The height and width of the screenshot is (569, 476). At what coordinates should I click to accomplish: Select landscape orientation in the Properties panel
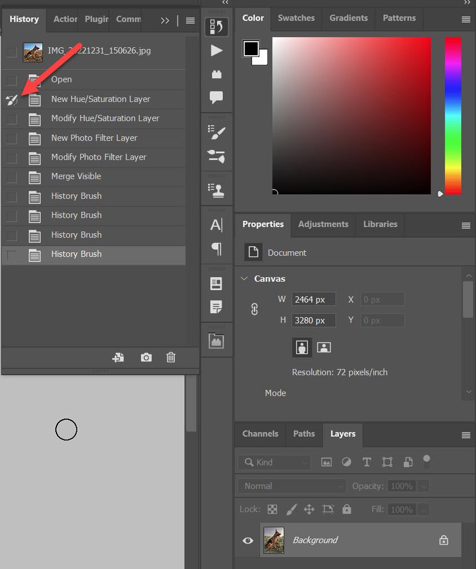323,347
